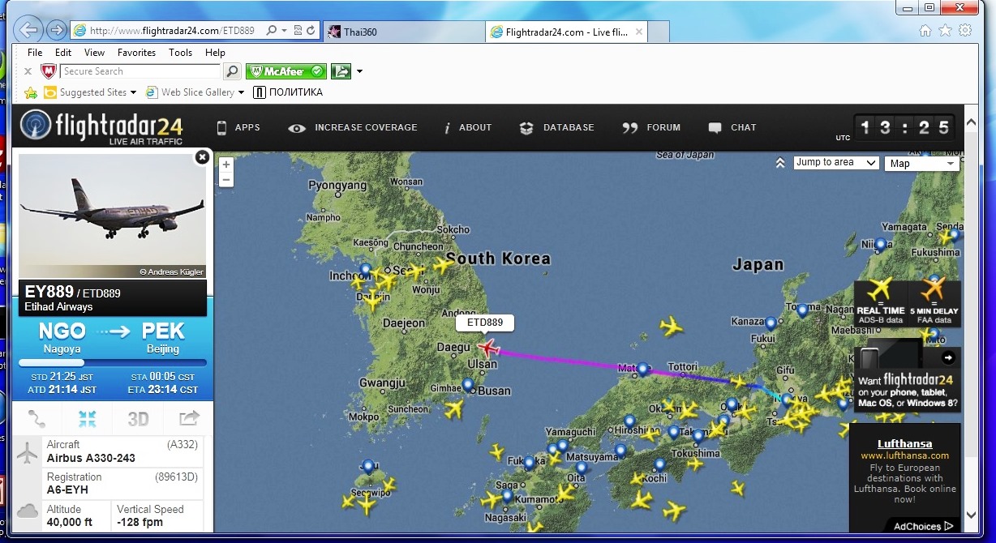Click the PEK Beijing destination airport
This screenshot has width=996, height=543.
pyautogui.click(x=163, y=338)
